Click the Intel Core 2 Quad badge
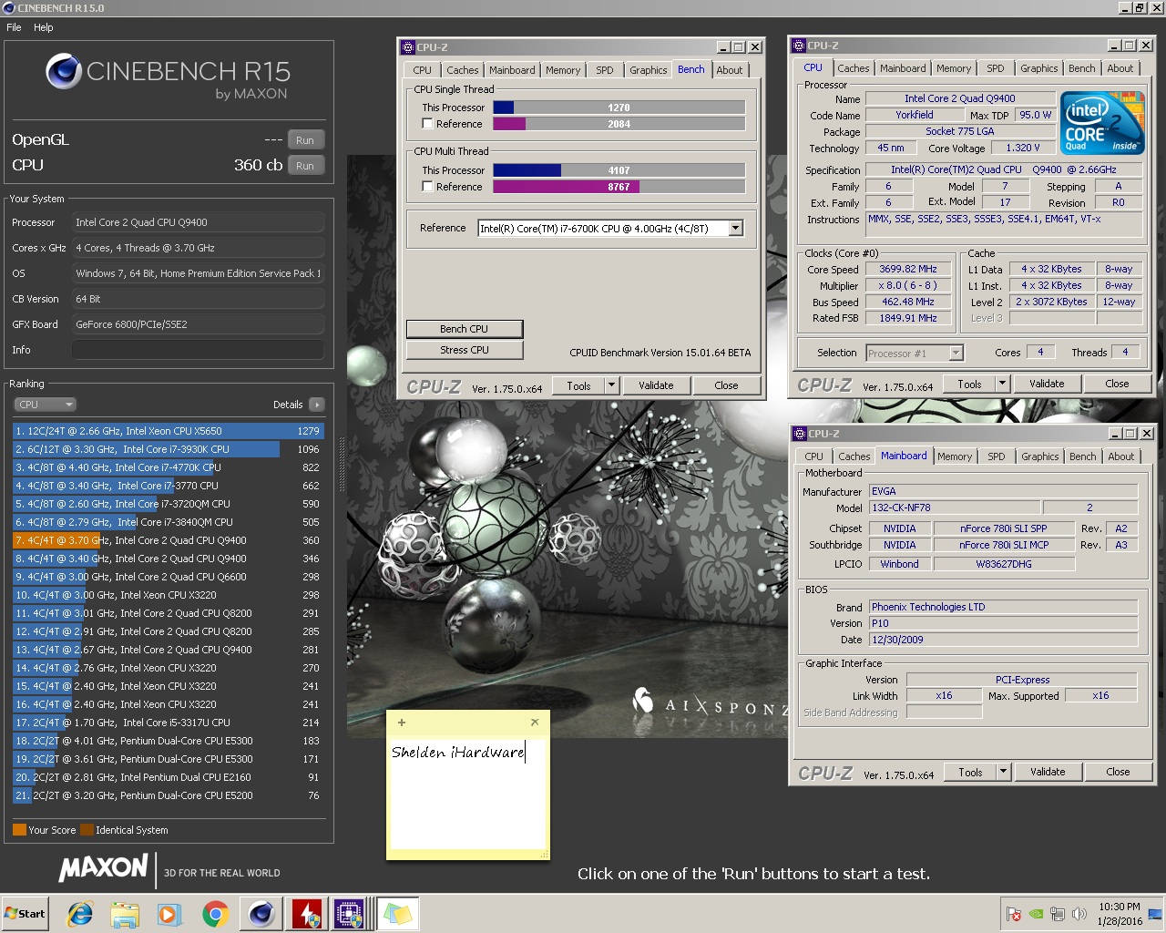The height and width of the screenshot is (933, 1166). [x=1102, y=123]
